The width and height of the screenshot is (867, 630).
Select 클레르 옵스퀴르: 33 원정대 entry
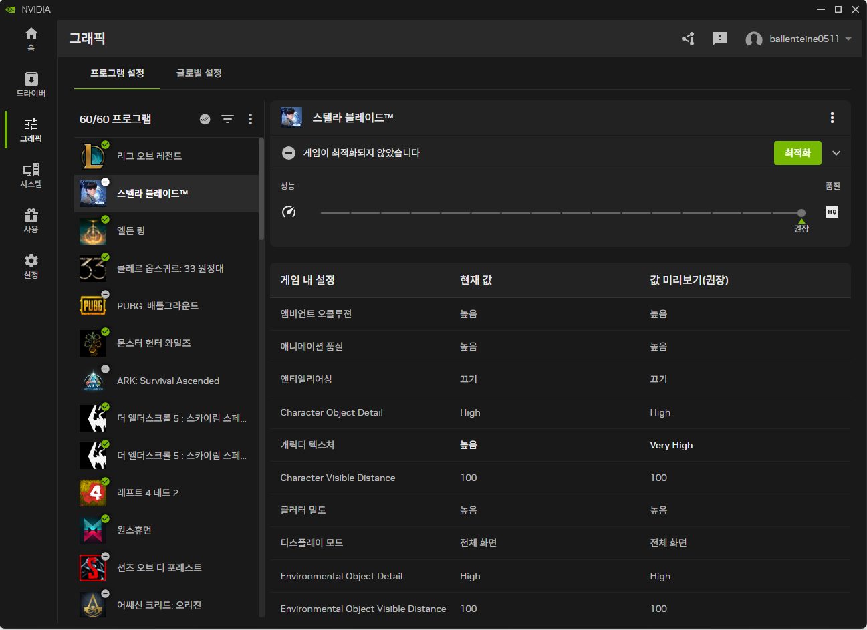click(166, 269)
